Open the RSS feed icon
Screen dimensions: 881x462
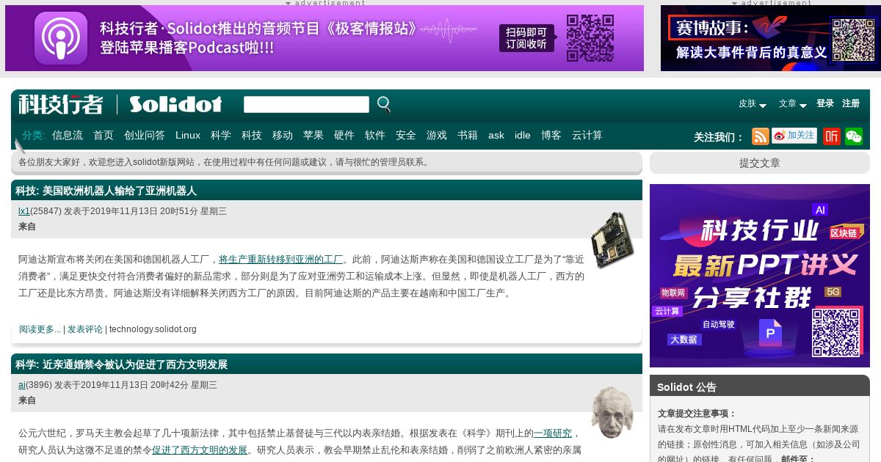tap(761, 136)
